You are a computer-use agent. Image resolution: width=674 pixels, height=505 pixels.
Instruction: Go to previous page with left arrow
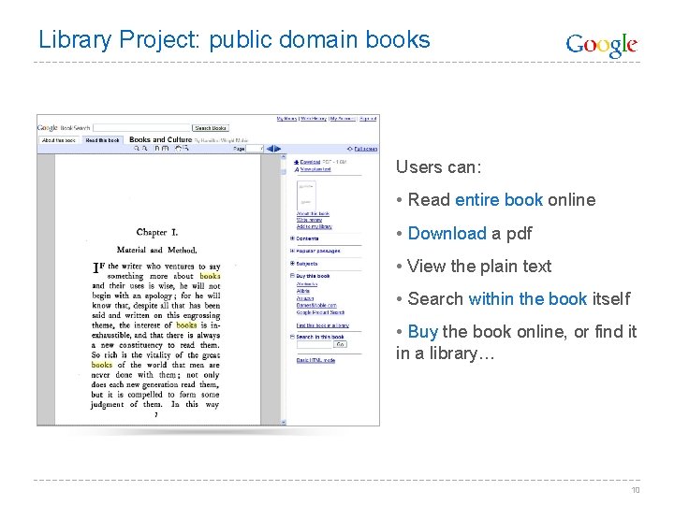pyautogui.click(x=270, y=149)
